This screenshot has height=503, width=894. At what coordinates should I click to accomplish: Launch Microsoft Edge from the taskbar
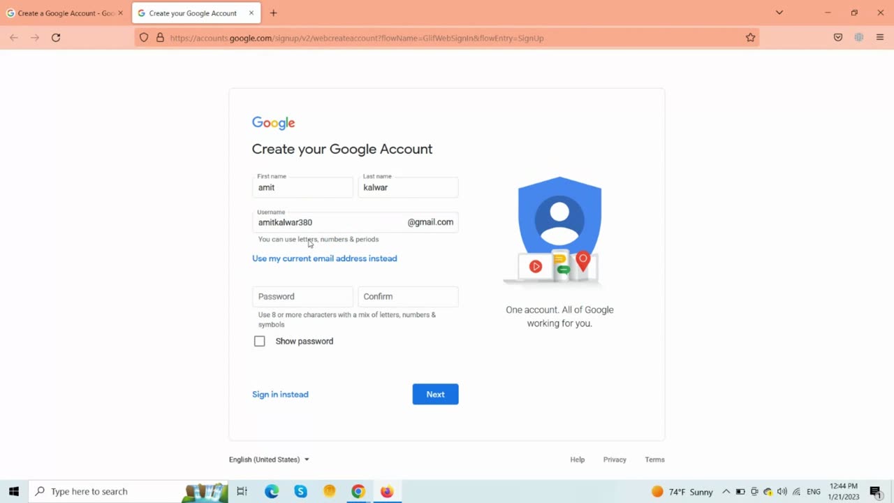click(x=272, y=491)
